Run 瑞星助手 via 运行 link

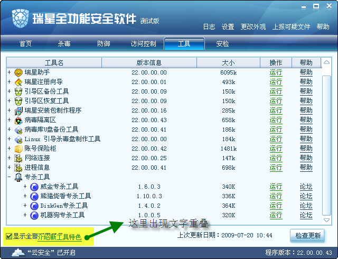point(276,72)
